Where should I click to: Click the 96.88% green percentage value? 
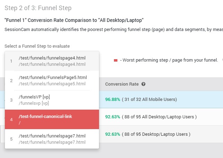point(113,99)
